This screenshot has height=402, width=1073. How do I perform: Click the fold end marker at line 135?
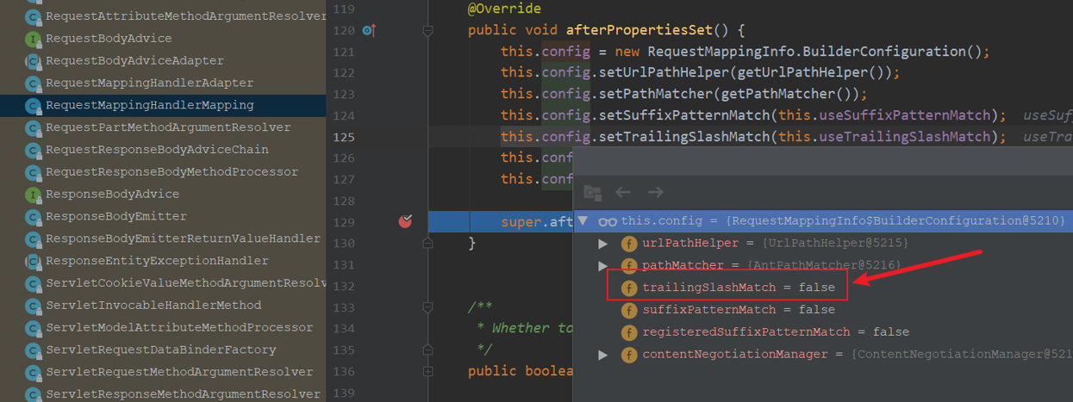click(x=428, y=350)
